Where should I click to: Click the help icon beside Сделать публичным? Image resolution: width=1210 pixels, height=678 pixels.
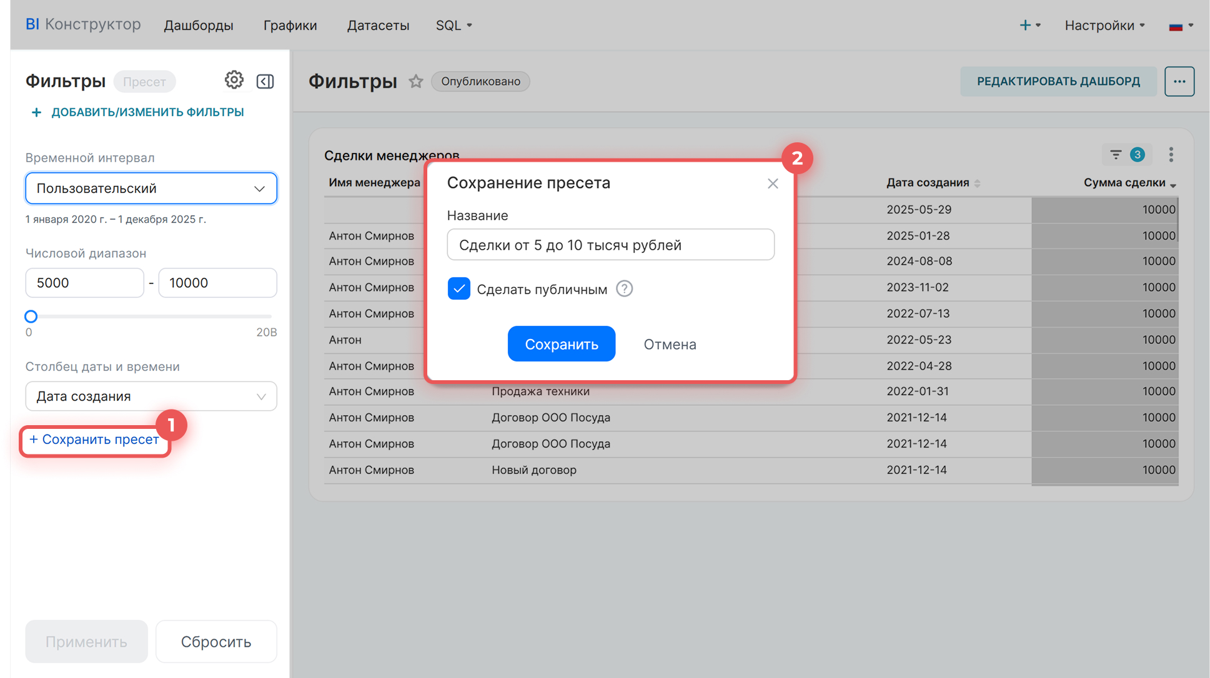[624, 289]
